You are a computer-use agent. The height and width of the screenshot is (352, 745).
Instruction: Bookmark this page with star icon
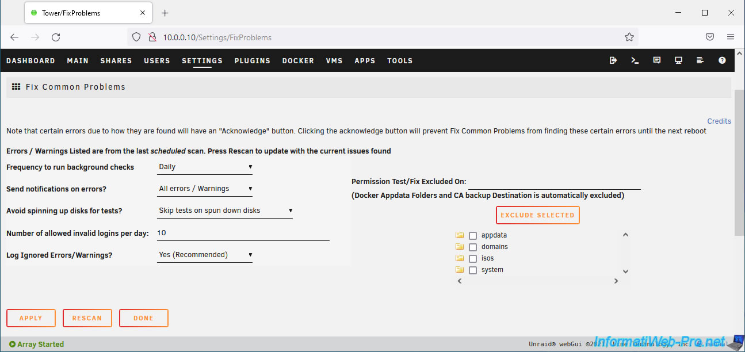click(629, 37)
